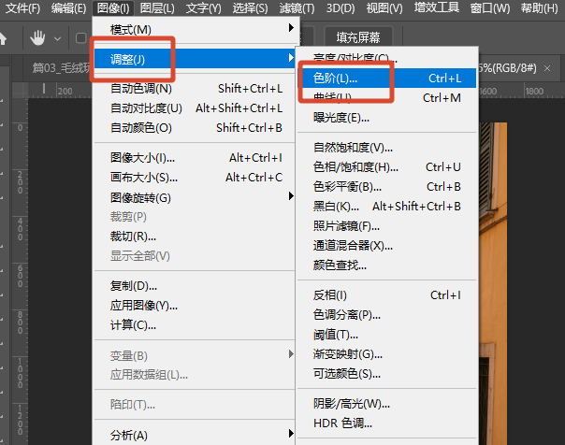
Task: Choose 自动对比度(U)
Action: 195,108
